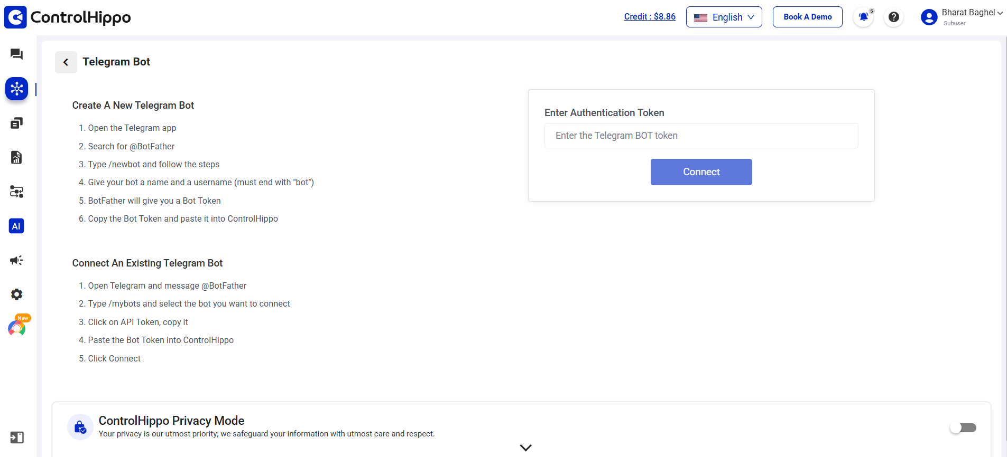This screenshot has height=457, width=1007.
Task: Open the English language selector
Action: (x=724, y=17)
